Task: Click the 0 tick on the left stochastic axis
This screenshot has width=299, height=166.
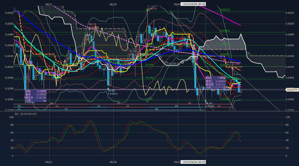Action: tap(12, 156)
